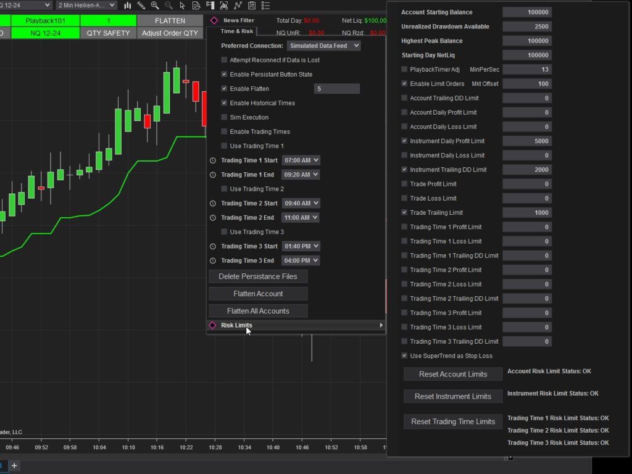Disable the Use SuperTrend as Stop Loss option
The width and height of the screenshot is (632, 474).
(404, 355)
